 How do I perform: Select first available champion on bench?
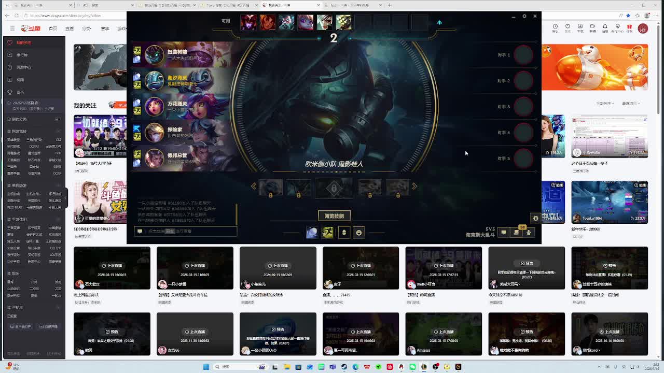[248, 22]
